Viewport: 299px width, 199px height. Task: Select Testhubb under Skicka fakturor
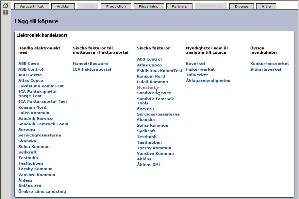(147, 137)
